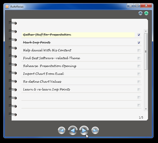The height and width of the screenshot is (143, 158).
Task: Click the vertical scrollbar thumb
Action: click(x=146, y=52)
